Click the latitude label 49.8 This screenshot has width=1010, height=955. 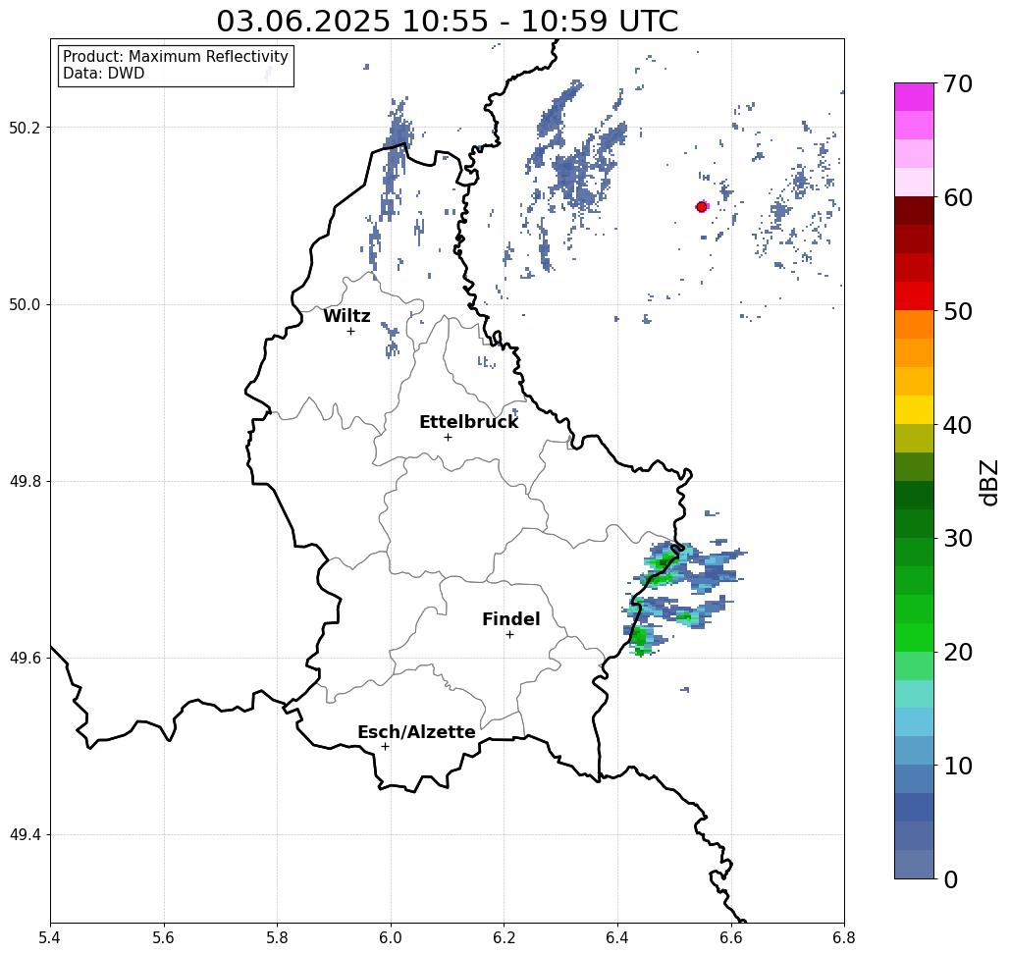click(24, 482)
